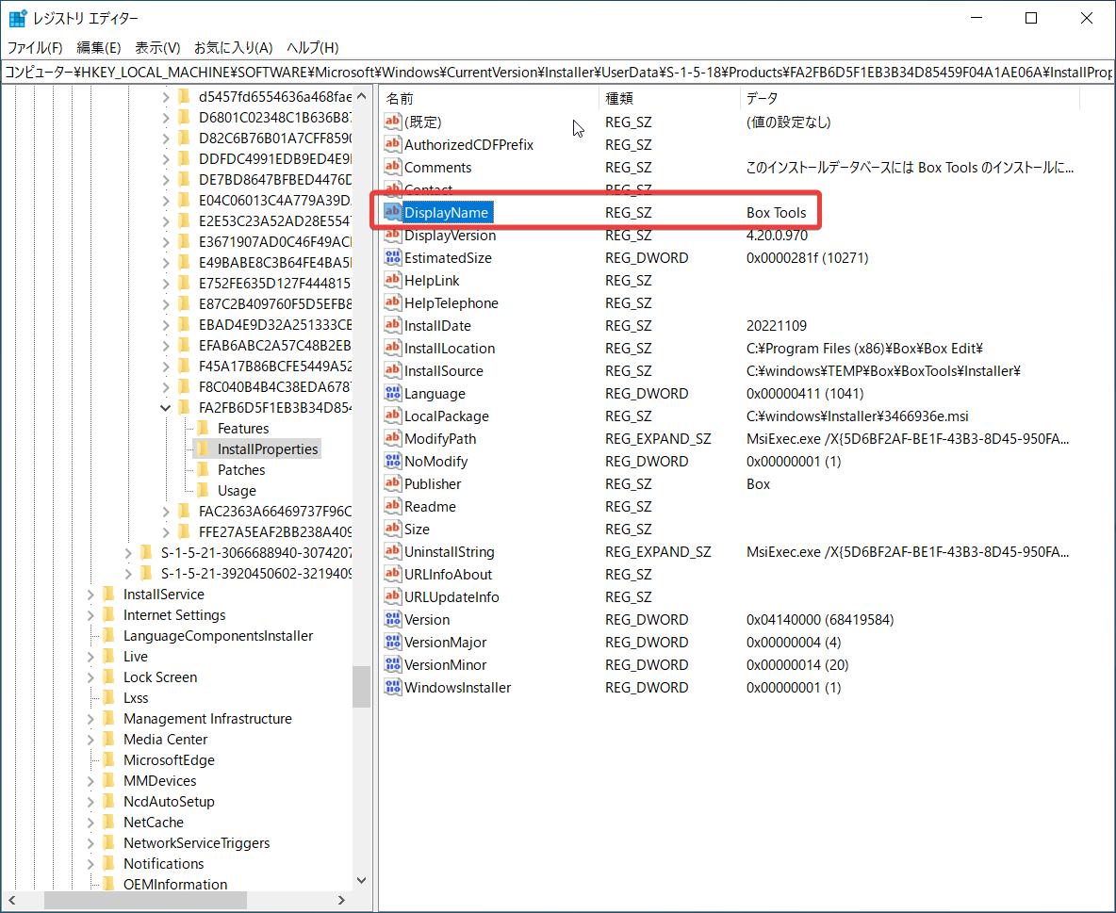This screenshot has width=1116, height=913.
Task: Click the tree vertical scrollbar down arrow
Action: (x=361, y=880)
